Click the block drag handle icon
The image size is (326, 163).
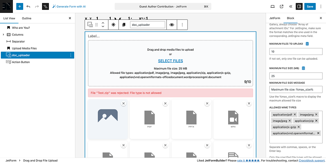coord(97,25)
